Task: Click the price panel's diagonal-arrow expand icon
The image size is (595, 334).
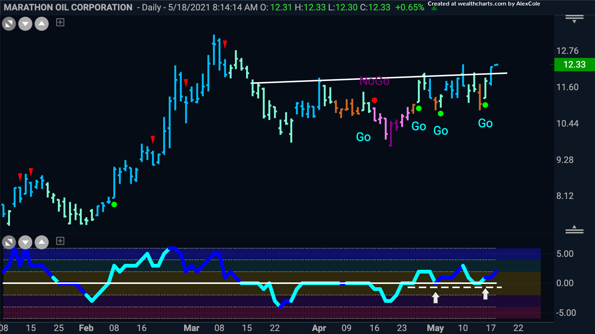Action: click(9, 24)
